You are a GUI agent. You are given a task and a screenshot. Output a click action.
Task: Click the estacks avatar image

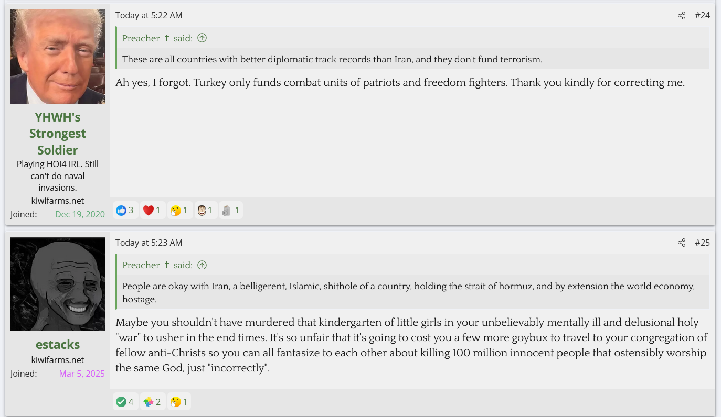58,284
